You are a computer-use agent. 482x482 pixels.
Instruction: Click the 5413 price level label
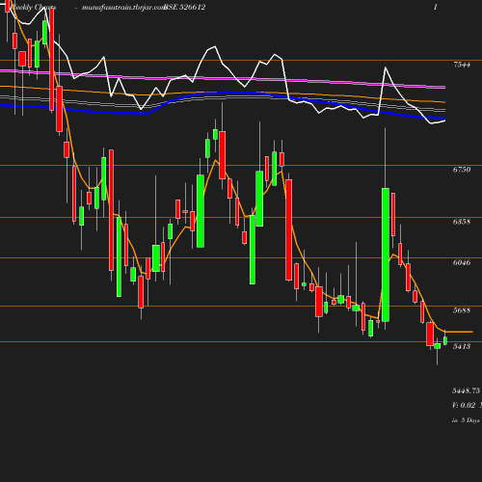[x=462, y=346]
